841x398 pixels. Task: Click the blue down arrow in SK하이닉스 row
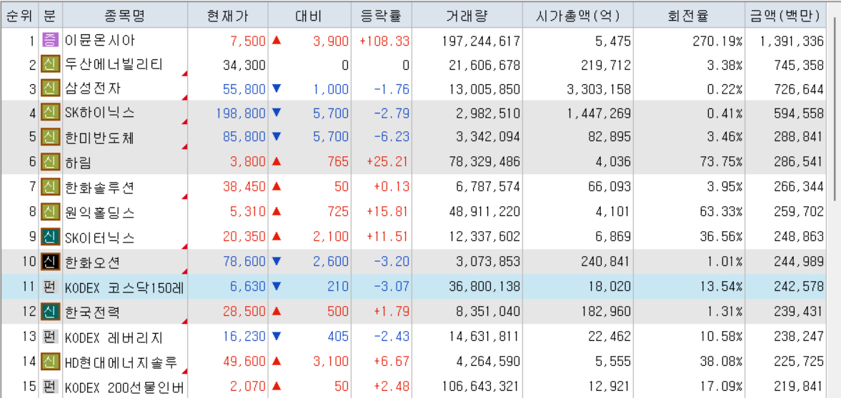pyautogui.click(x=277, y=113)
